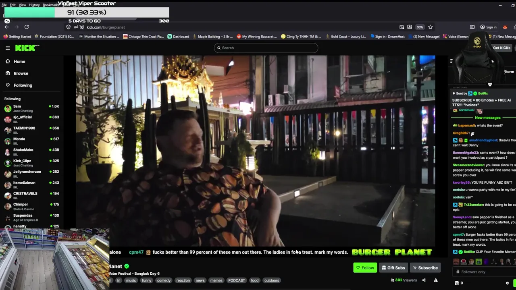Click browser back arrow
The image size is (516, 290).
6,27
